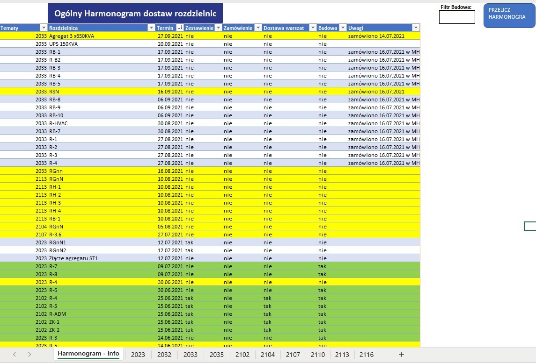Click the previous sheet navigation arrow
The image size is (536, 363).
click(15, 355)
